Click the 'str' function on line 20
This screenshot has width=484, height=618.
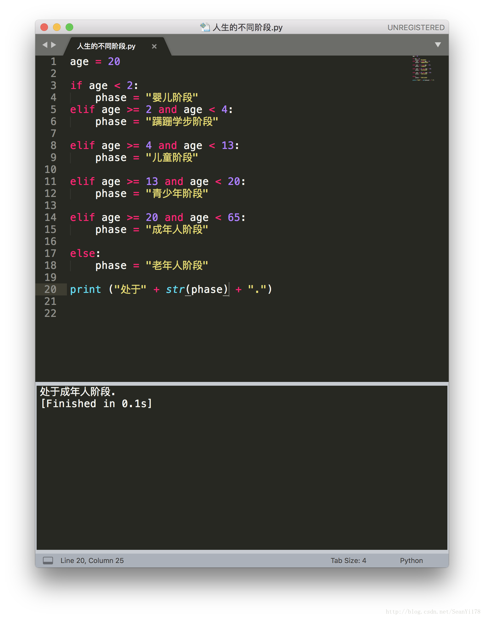pyautogui.click(x=175, y=289)
